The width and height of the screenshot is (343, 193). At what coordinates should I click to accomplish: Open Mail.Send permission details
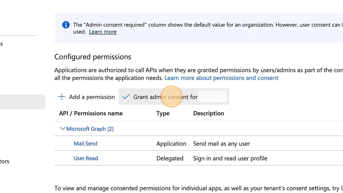tap(85, 143)
